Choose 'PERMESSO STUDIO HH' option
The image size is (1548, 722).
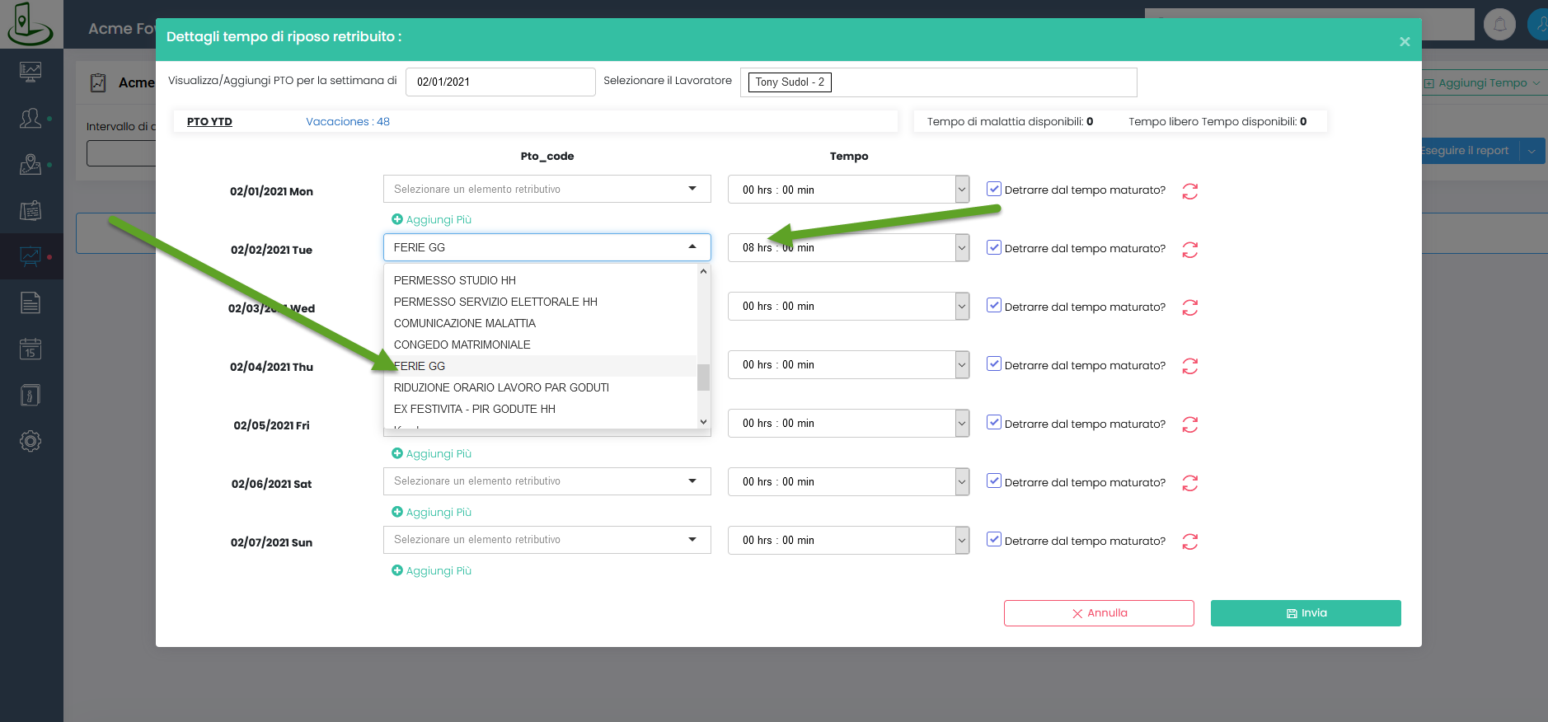click(454, 280)
